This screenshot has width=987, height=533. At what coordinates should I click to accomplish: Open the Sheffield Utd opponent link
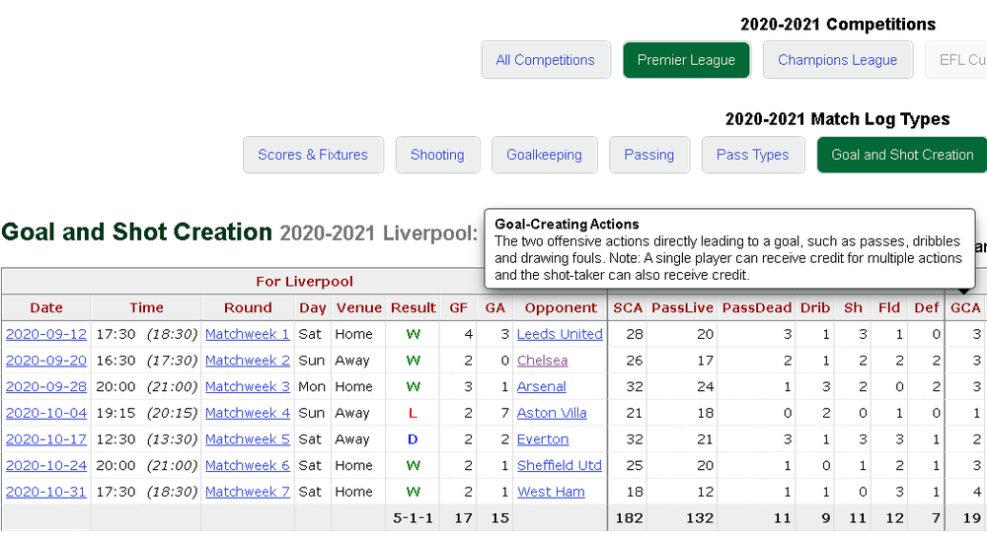coord(559,465)
